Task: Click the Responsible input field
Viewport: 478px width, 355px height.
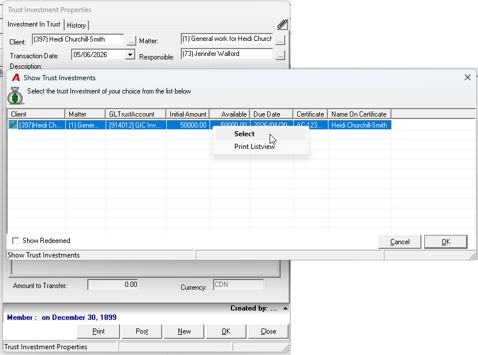Action: coord(227,54)
